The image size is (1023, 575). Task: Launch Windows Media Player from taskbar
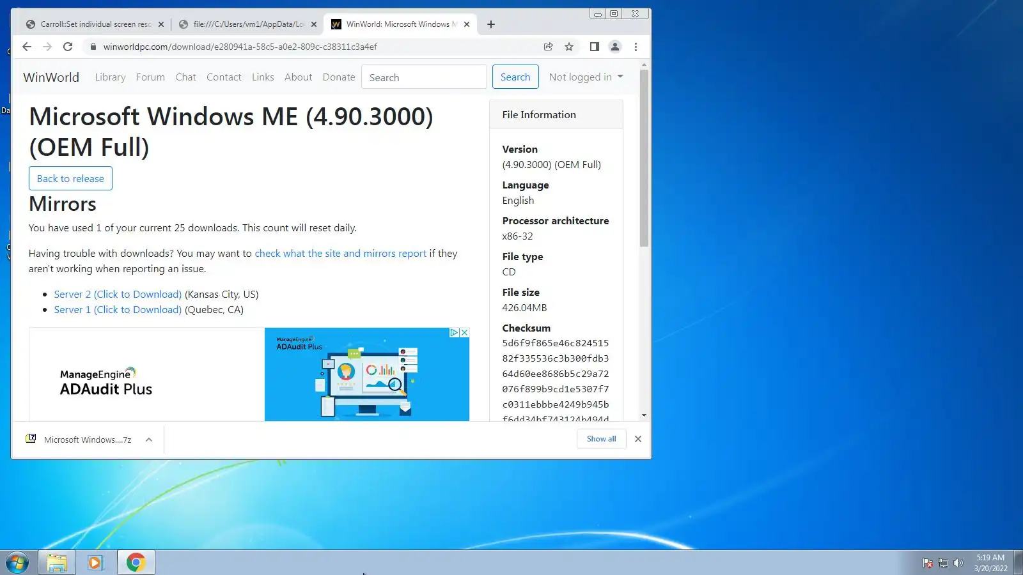(96, 563)
